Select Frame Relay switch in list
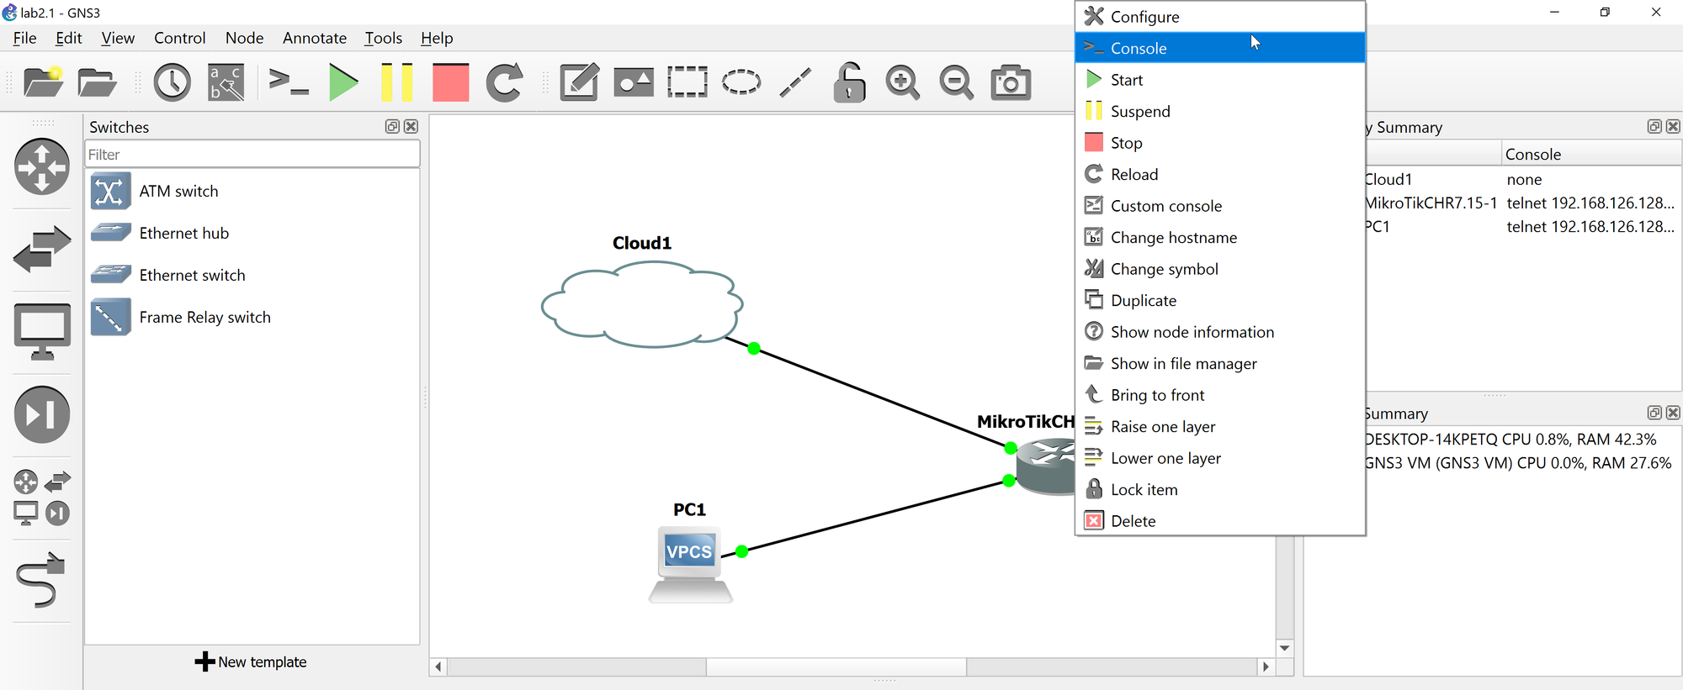 pos(252,317)
